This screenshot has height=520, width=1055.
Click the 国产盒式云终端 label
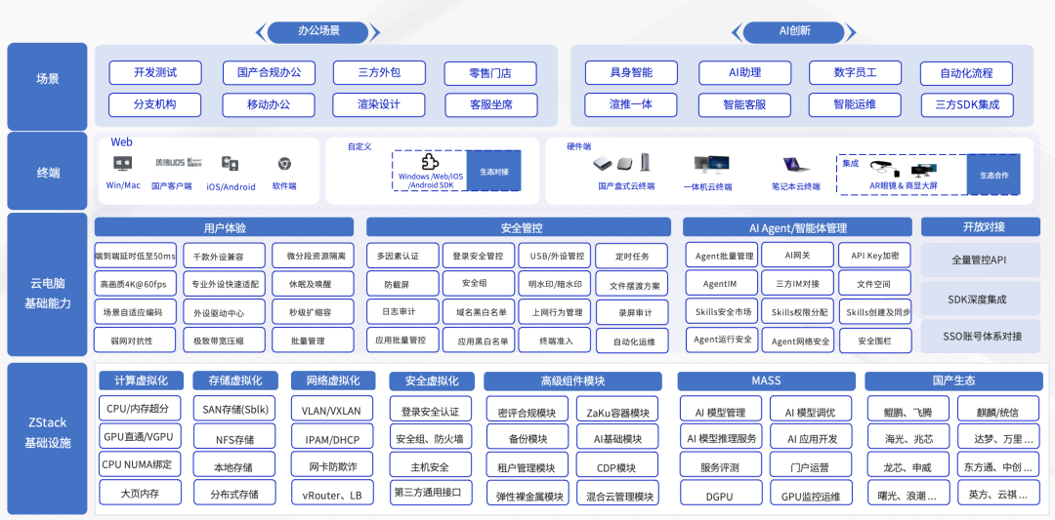pyautogui.click(x=626, y=186)
